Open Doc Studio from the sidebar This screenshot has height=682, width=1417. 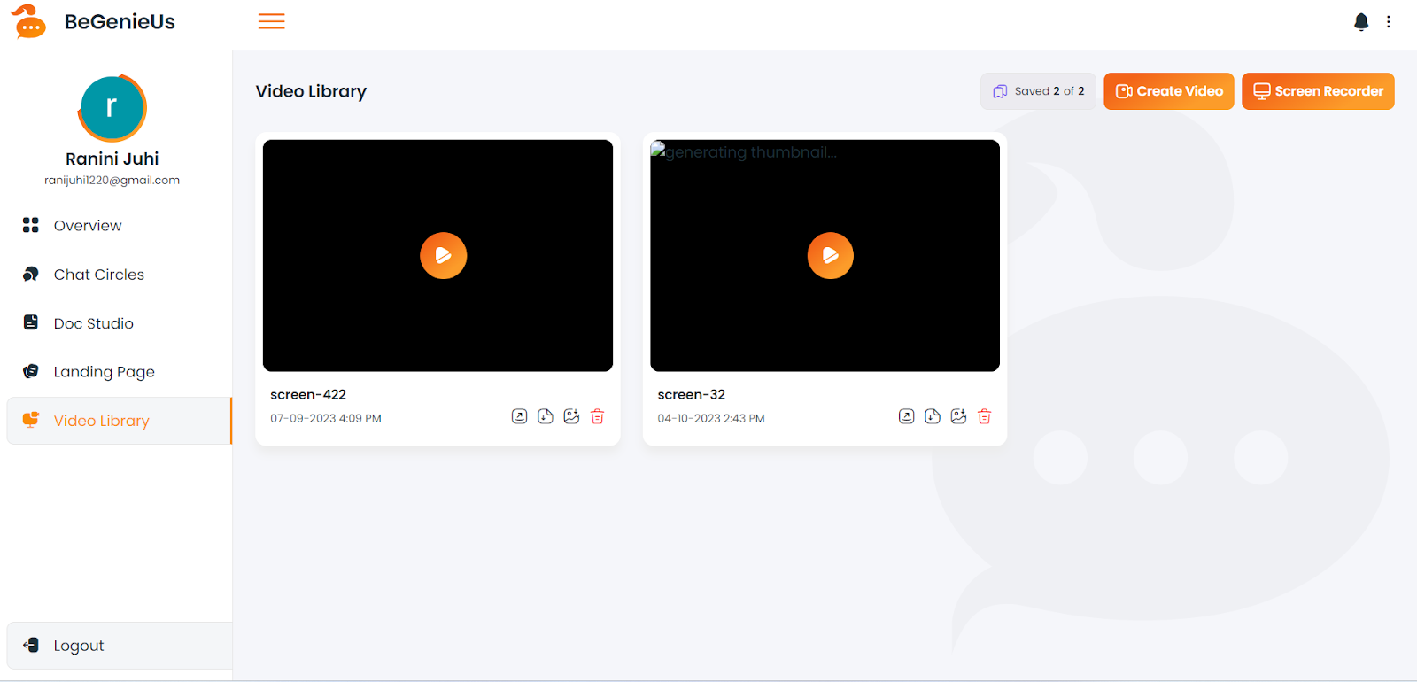(93, 323)
